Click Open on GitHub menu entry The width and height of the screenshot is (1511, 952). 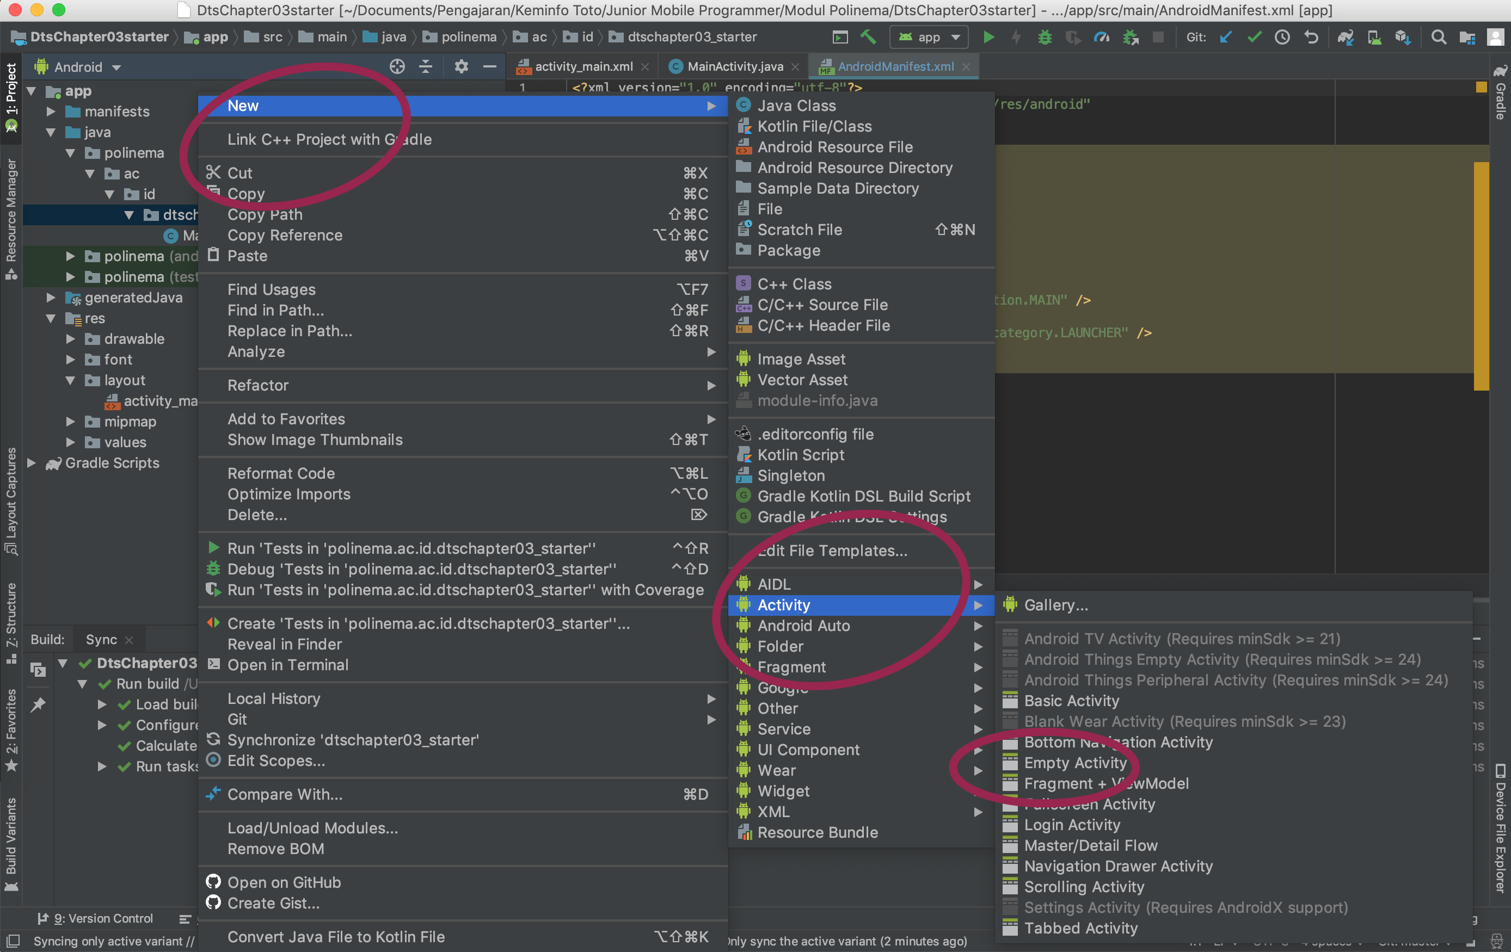pyautogui.click(x=463, y=882)
